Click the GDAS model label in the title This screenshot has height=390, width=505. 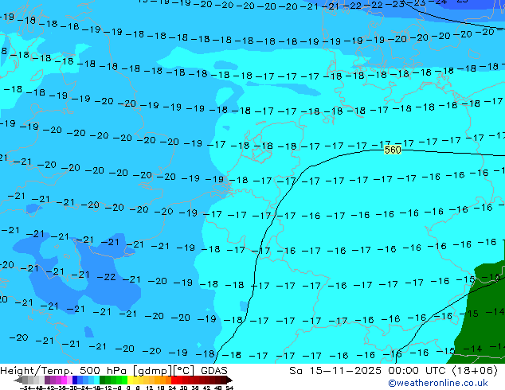click(x=214, y=371)
